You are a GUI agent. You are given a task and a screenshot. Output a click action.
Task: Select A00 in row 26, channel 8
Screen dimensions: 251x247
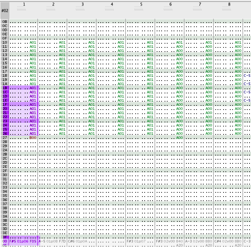click(238, 133)
